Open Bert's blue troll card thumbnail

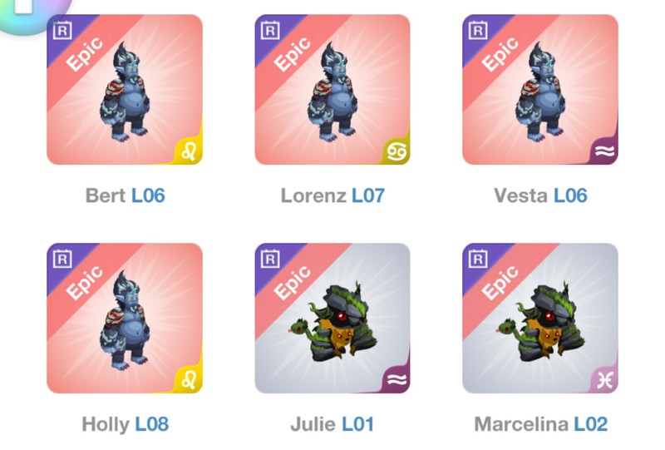(125, 90)
